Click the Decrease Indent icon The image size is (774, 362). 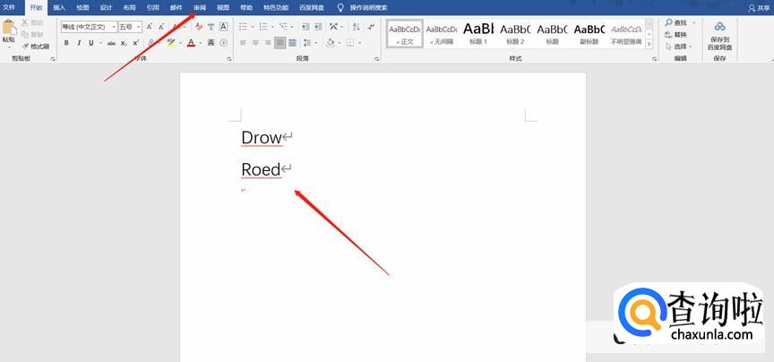coord(306,27)
